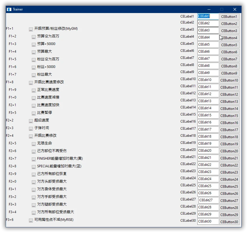Image resolution: width=247 pixels, height=233 pixels.
Task: Check the 对方头部受损最大 checkbox
Action: [x=33, y=182]
